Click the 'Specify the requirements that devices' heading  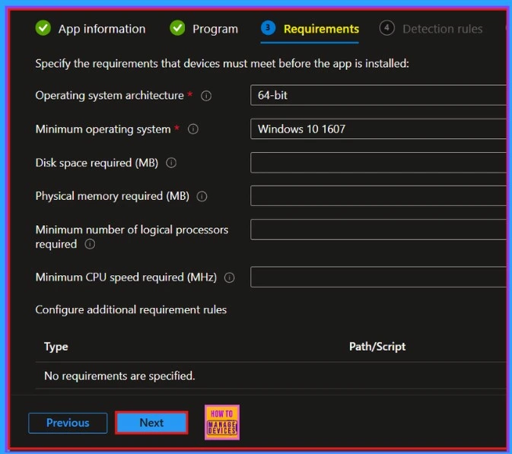(x=222, y=64)
